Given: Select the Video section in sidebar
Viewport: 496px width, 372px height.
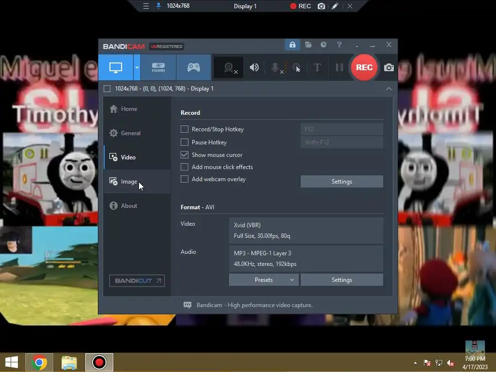Looking at the screenshot, I should point(137,157).
